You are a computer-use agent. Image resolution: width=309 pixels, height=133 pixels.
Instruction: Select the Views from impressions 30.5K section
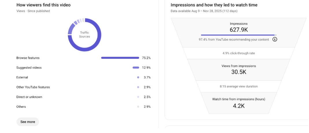pyautogui.click(x=239, y=69)
